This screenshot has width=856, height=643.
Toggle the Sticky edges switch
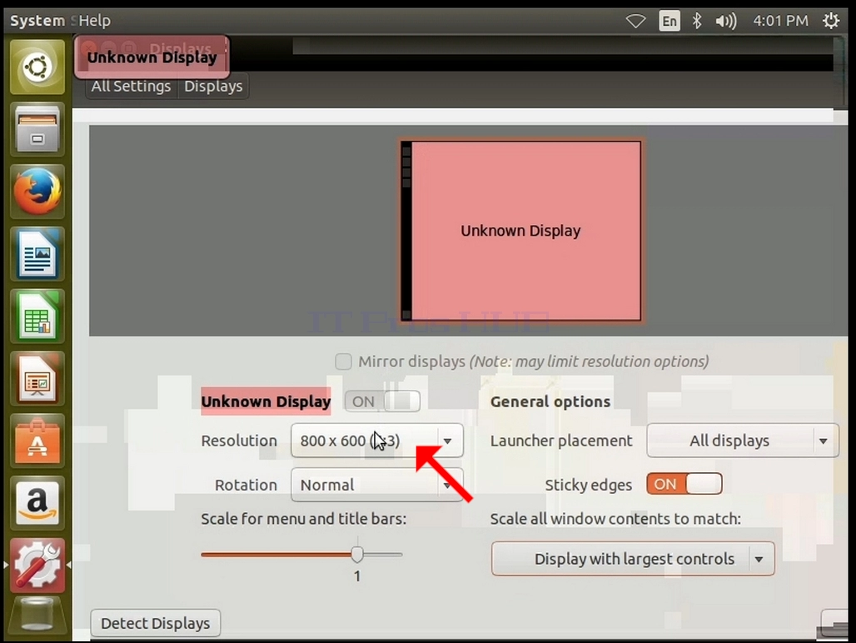tap(684, 484)
